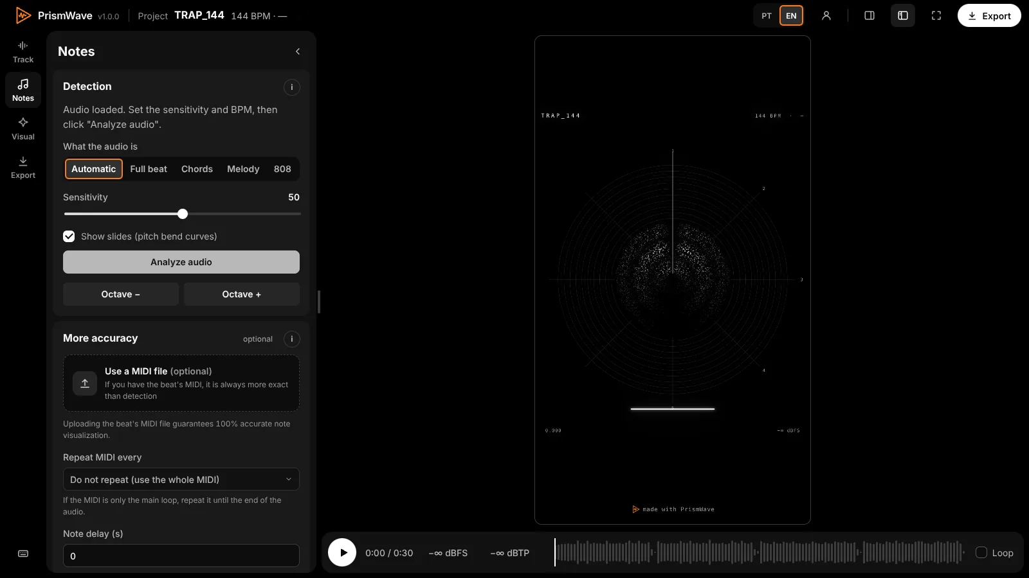This screenshot has width=1029, height=578.
Task: Toggle the left side panel icon
Action: pyautogui.click(x=903, y=15)
